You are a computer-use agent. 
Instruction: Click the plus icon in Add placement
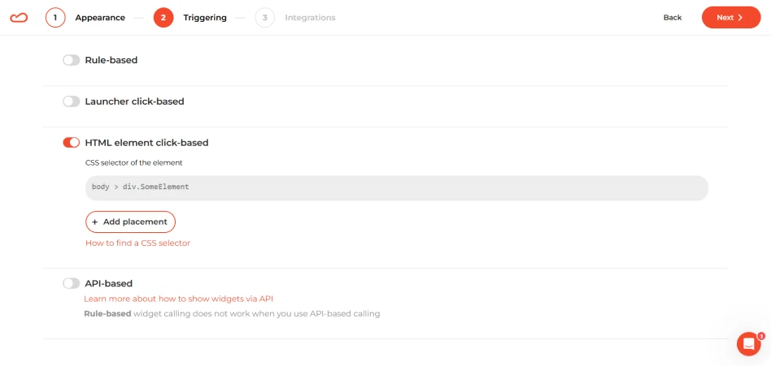[x=95, y=222]
